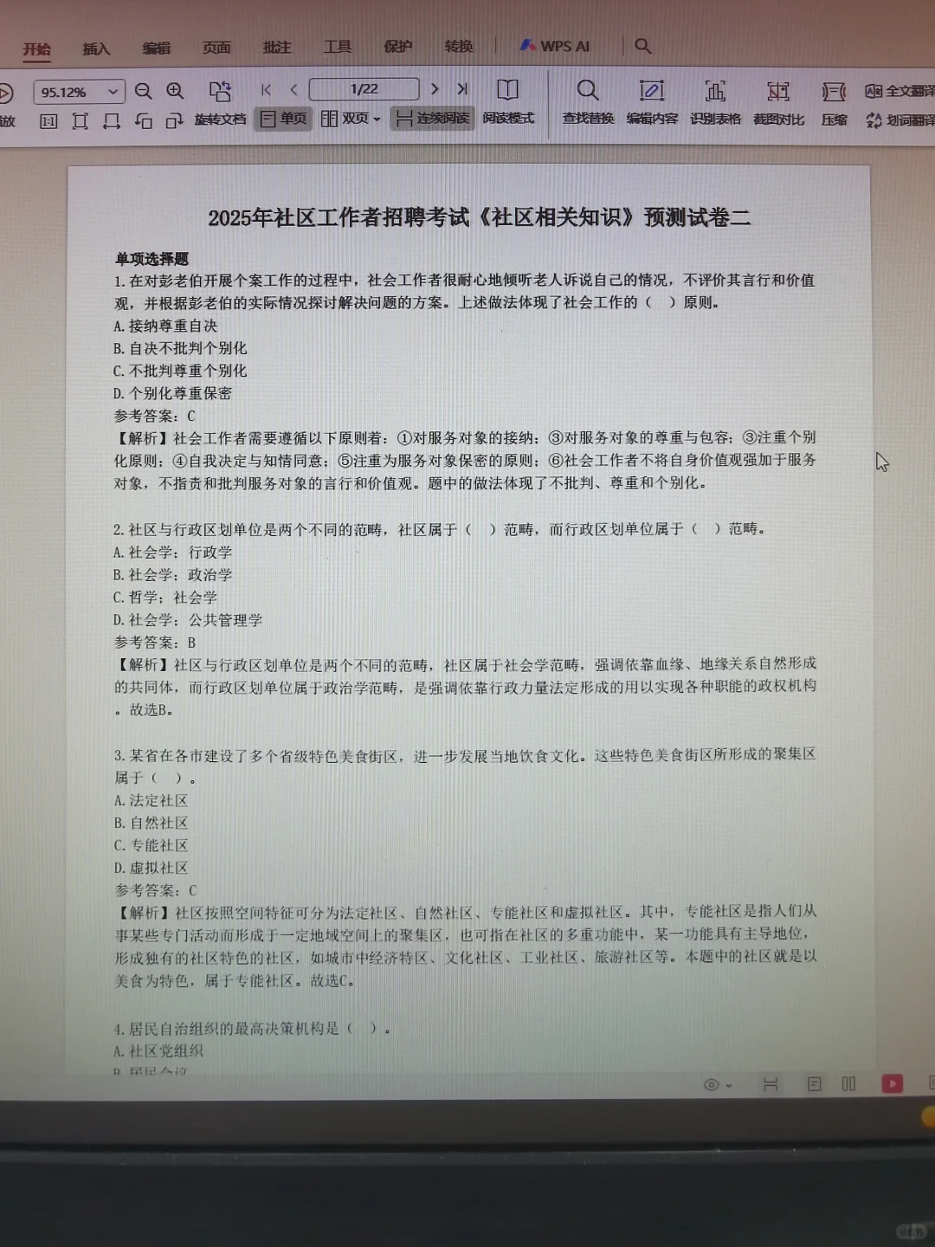Click option D. 个别化尊重保密
Screen dimensions: 935x1247
pos(172,393)
